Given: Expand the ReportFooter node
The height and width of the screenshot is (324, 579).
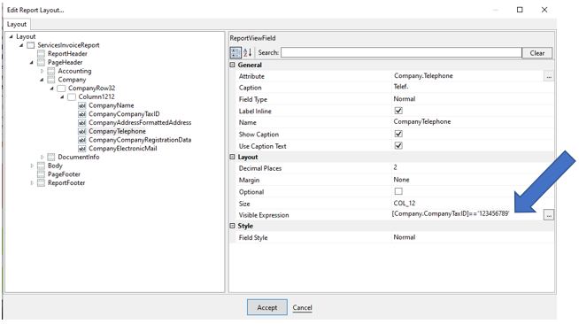Looking at the screenshot, I should coord(32,183).
